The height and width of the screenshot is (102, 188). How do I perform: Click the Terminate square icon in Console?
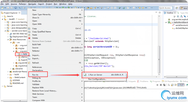pos(157,85)
